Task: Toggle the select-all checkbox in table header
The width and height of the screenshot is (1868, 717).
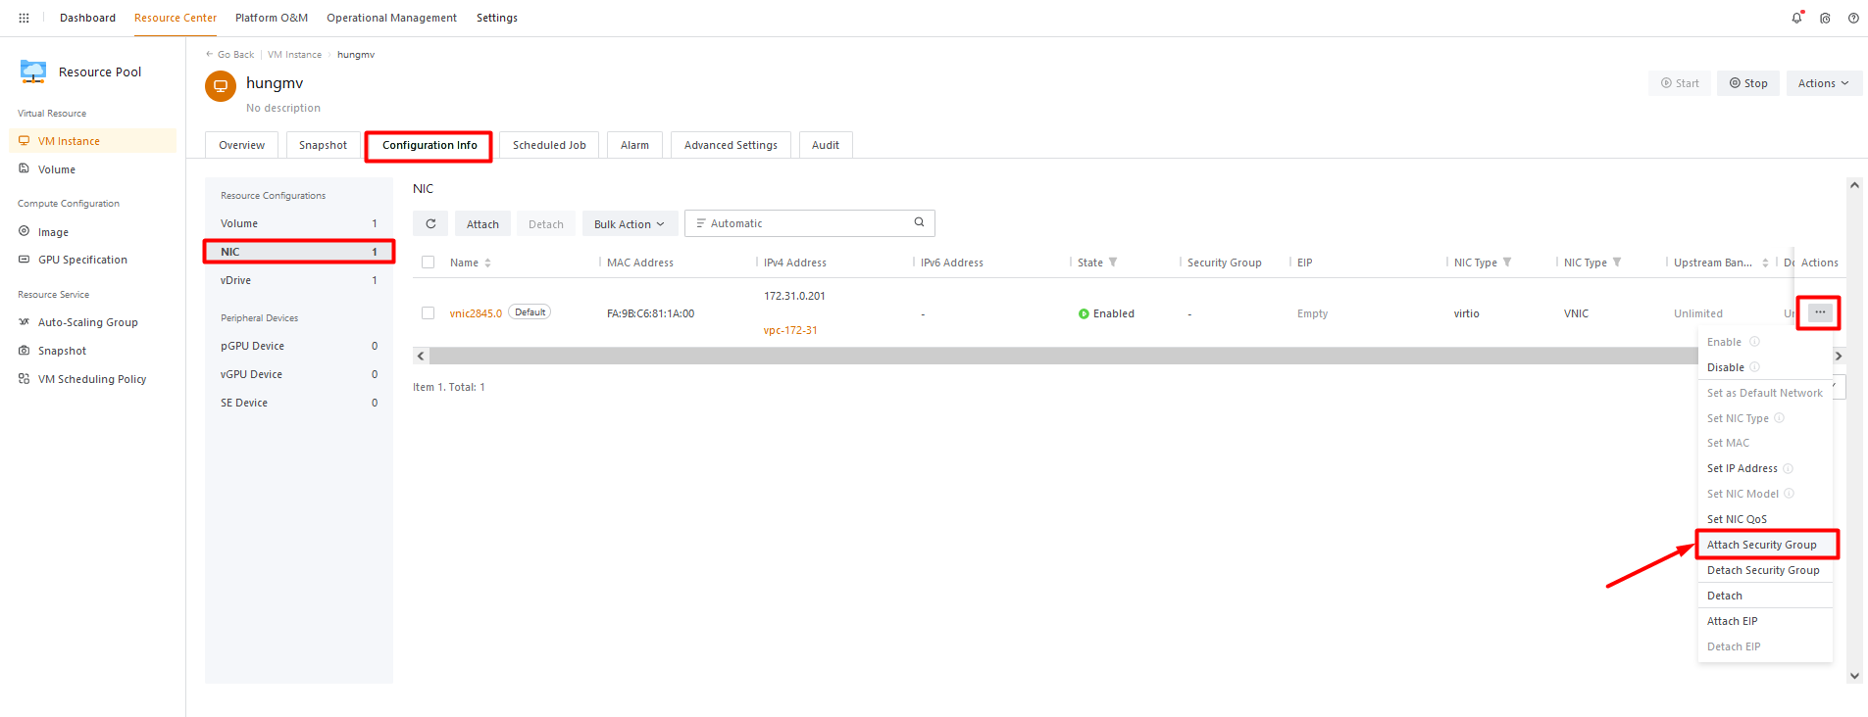Action: 428,263
